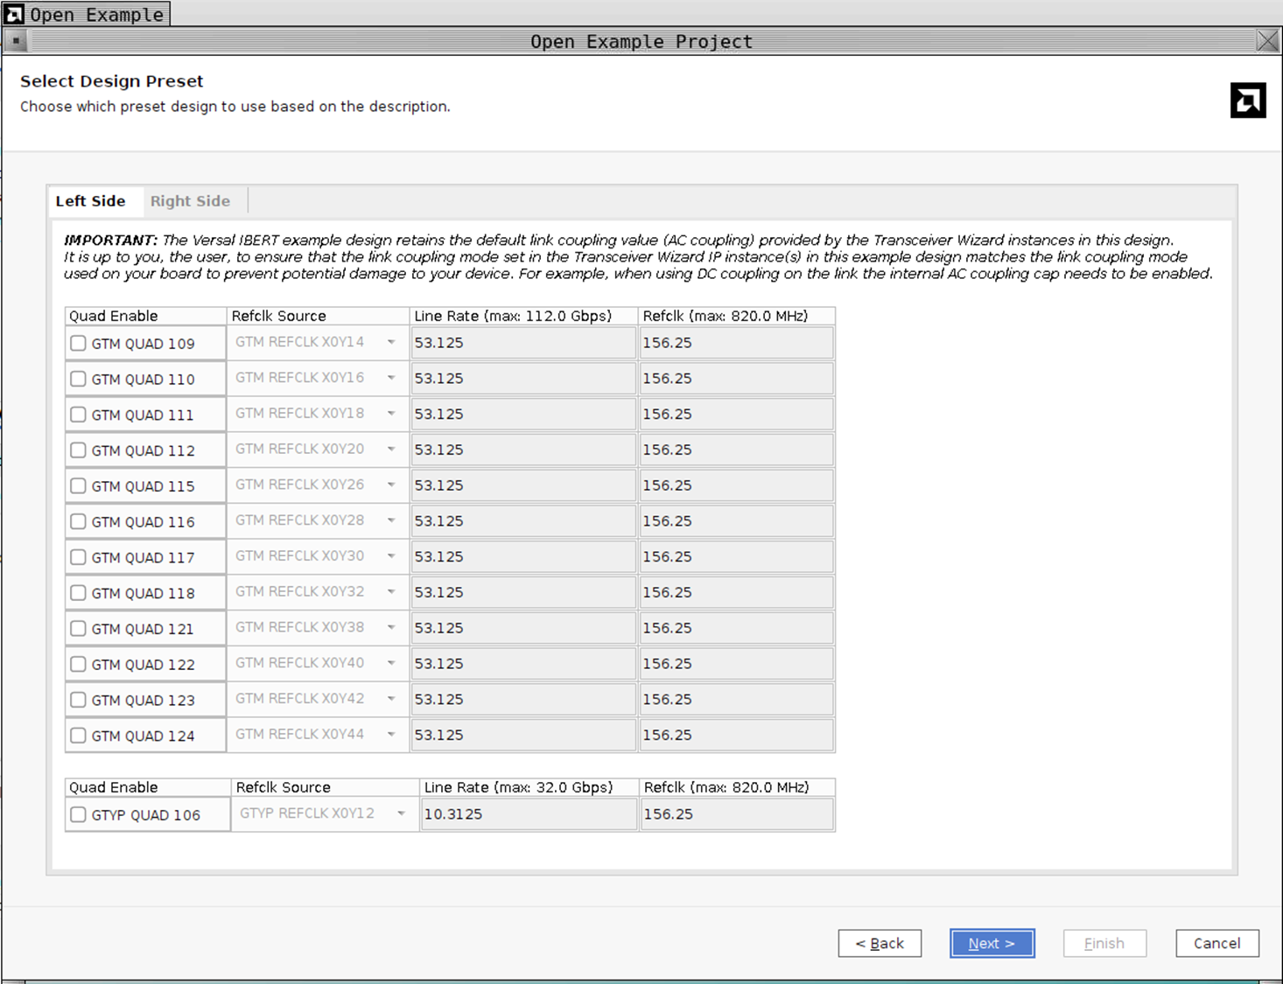Select Open Example in the taskbar
This screenshot has width=1283, height=984.
click(86, 14)
